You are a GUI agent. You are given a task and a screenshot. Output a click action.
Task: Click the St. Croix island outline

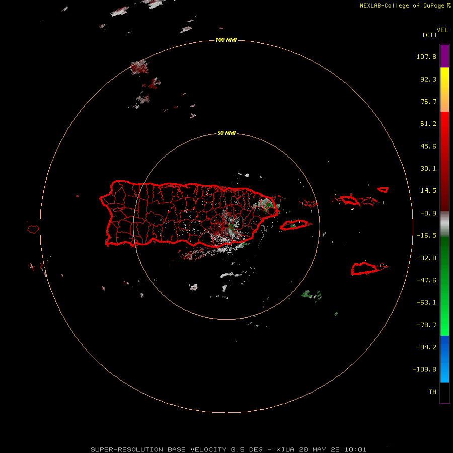(364, 269)
